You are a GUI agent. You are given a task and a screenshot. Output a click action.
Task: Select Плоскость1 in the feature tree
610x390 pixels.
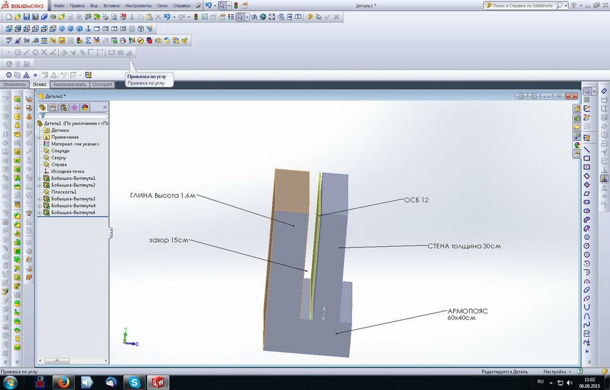(63, 192)
